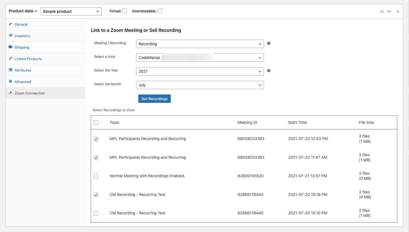
Task: Enable the Downloadable checkbox
Action: tap(160, 11)
